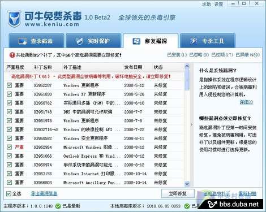Toggle checkbox for KB956803
The image size is (266, 212).
[9, 183]
